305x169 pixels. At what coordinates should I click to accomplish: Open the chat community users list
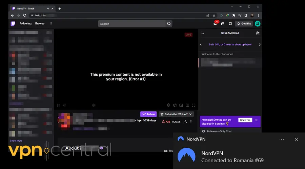(x=258, y=33)
